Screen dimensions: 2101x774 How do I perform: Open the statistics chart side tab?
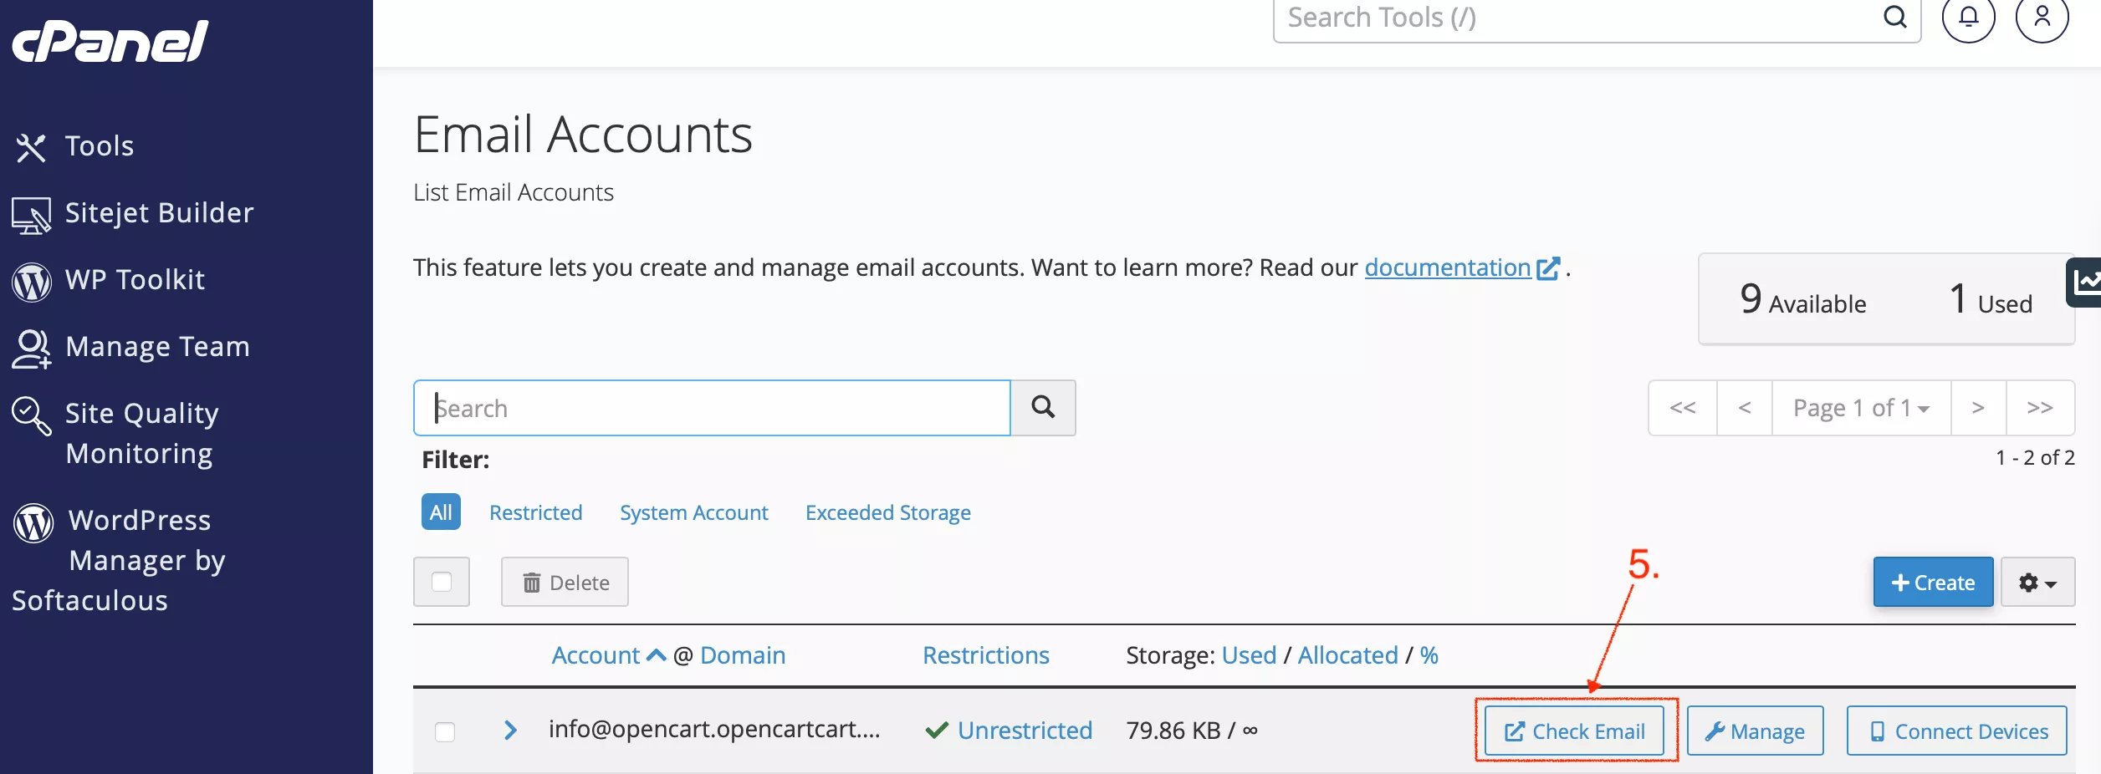pyautogui.click(x=2086, y=283)
